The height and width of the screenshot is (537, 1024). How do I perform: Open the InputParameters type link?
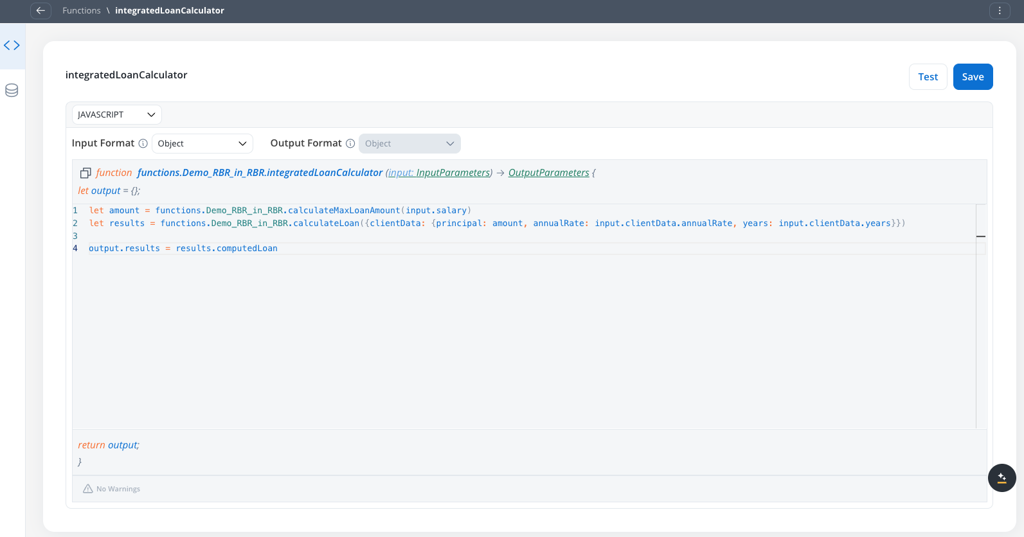click(x=453, y=173)
